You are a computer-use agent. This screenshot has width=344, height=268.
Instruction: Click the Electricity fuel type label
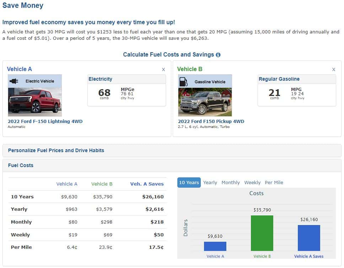[x=100, y=79]
